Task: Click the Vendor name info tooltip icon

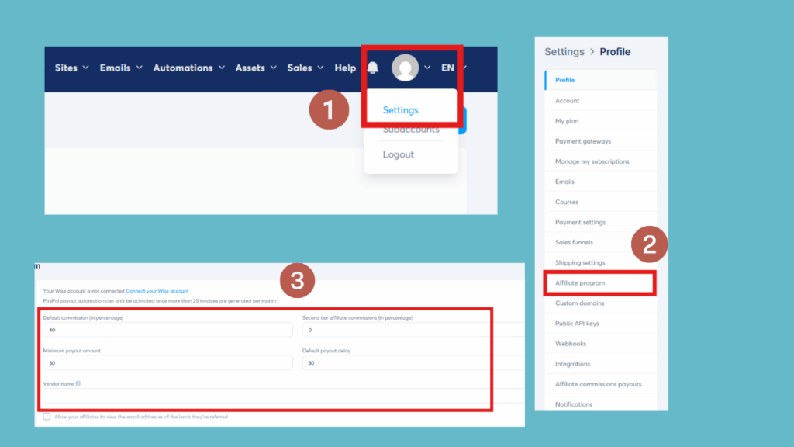Action: (78, 383)
